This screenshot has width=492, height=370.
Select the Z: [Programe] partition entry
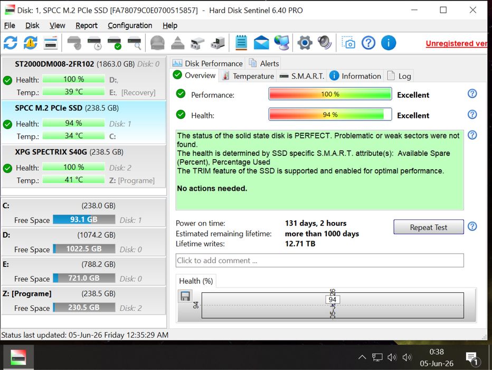[x=84, y=301]
